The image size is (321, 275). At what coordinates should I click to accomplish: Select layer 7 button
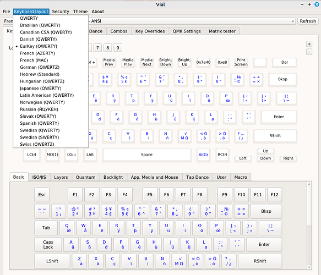click(x=97, y=48)
